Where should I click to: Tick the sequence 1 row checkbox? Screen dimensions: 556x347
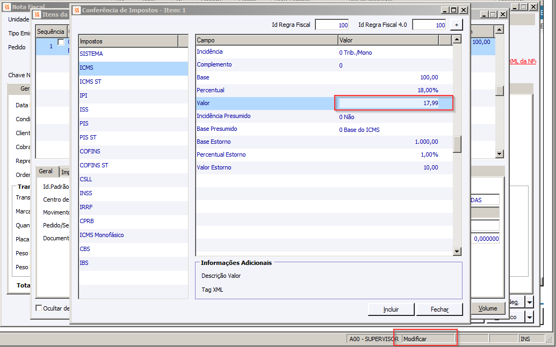tap(61, 42)
